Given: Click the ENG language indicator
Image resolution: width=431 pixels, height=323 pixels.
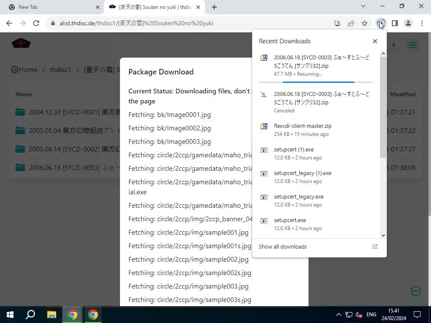Looking at the screenshot, I should point(371,315).
